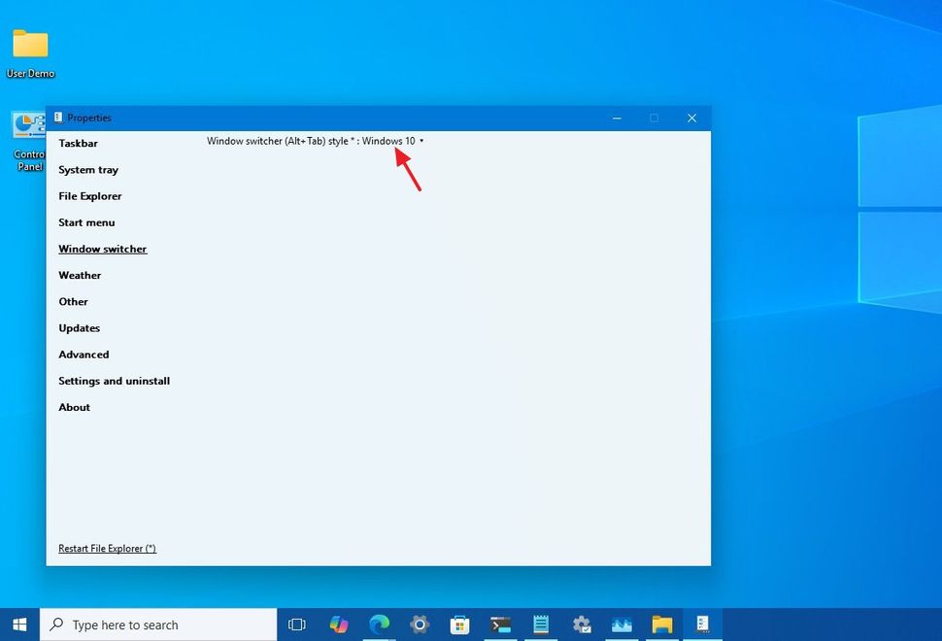This screenshot has width=942, height=641.
Task: Open the Photos app from the taskbar
Action: [622, 624]
